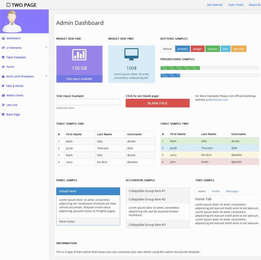Click the Table Examples sidebar icon
The width and height of the screenshot is (261, 260).
click(x=3, y=57)
